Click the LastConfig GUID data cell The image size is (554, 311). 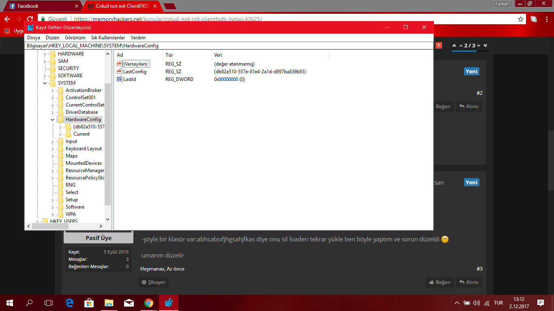260,72
